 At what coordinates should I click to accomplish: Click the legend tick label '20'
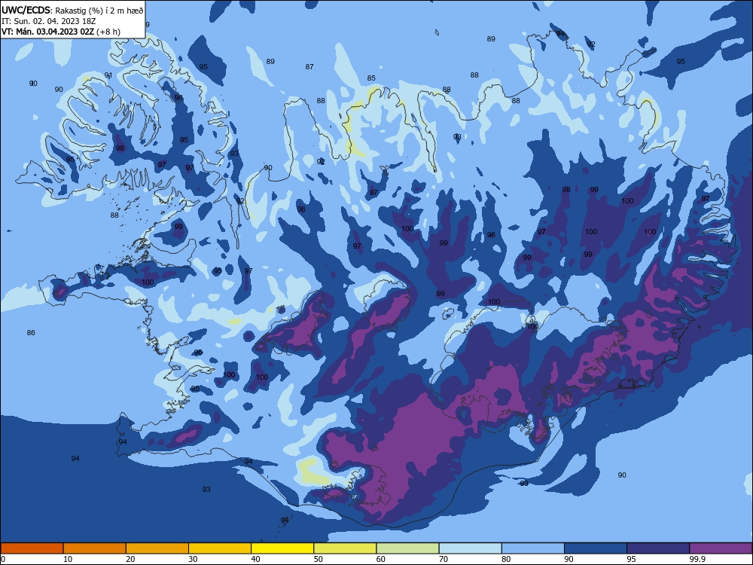[x=130, y=559]
